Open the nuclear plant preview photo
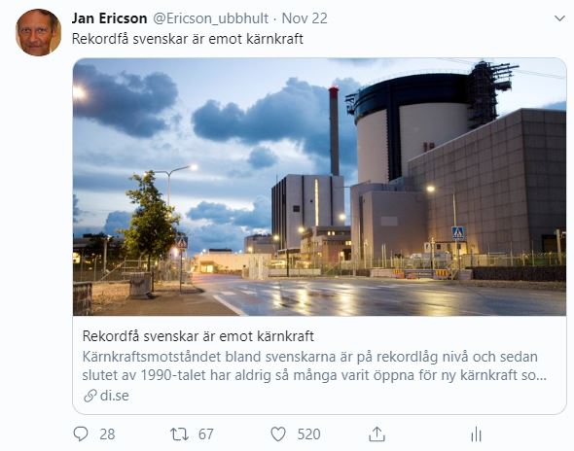Image resolution: width=574 pixels, height=451 pixels. (319, 187)
